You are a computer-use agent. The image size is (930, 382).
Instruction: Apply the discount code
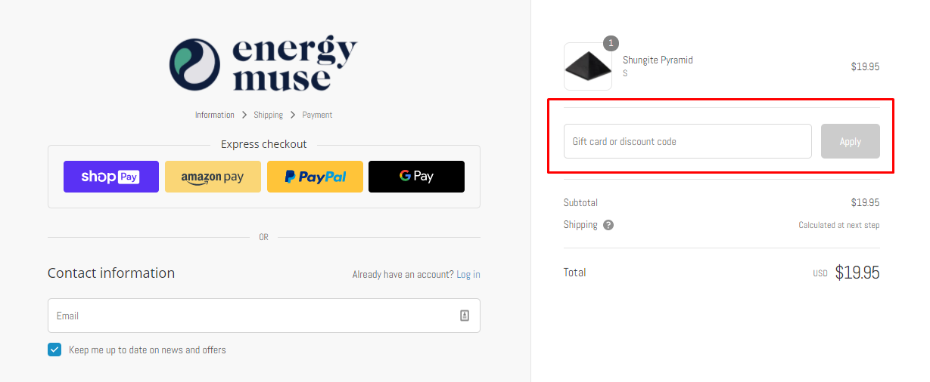tap(851, 141)
